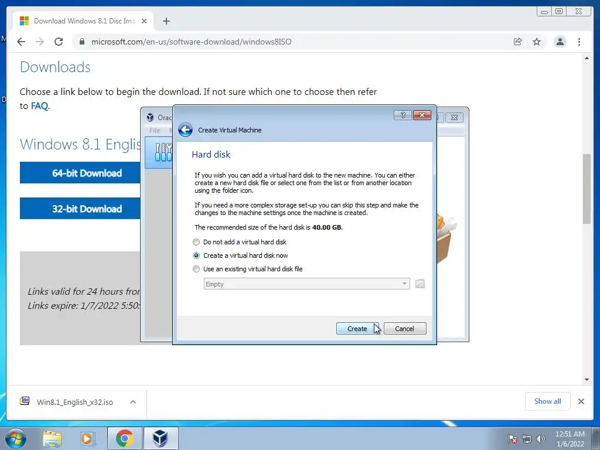Click the back arrow in Create Virtual Machine

coord(185,130)
